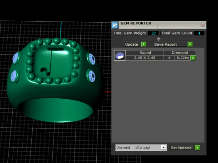218x163 pixels.
Task: Select the round gem thumbnail in the report
Action: point(120,55)
